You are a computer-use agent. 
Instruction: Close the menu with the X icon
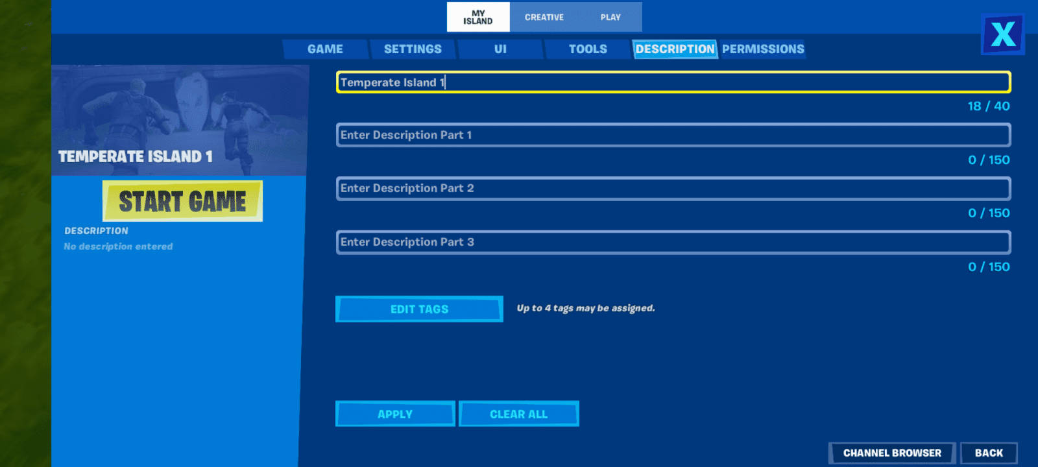tap(1002, 34)
